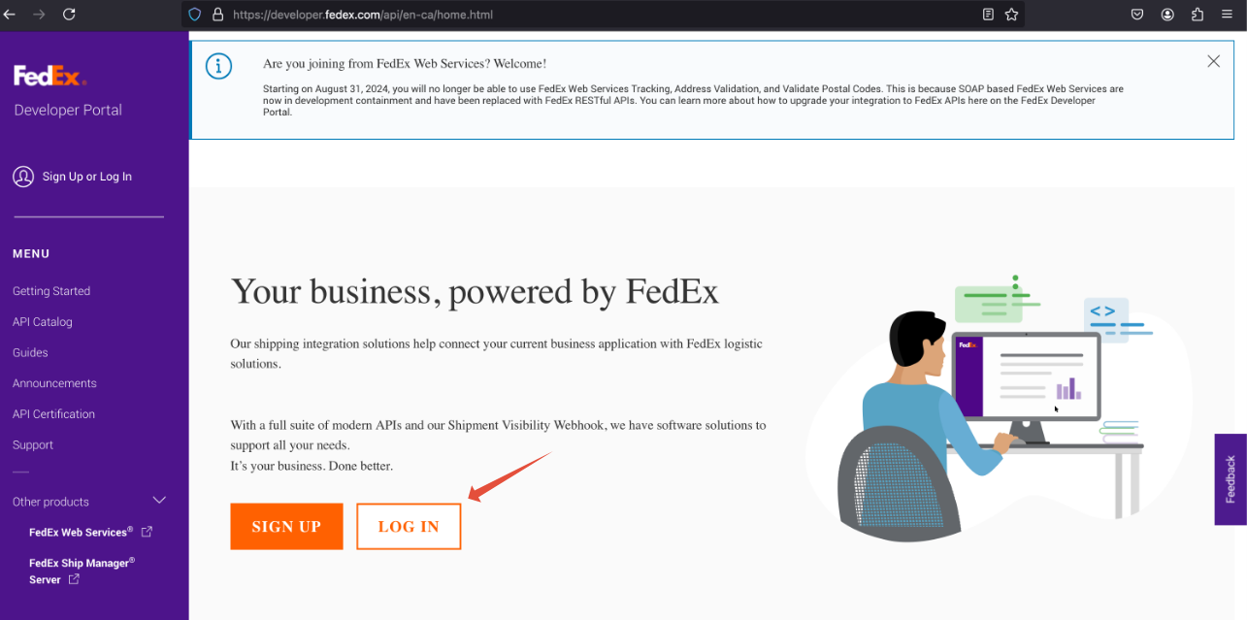The height and width of the screenshot is (620, 1247).
Task: Click the info icon in notice banner
Action: pos(219,66)
